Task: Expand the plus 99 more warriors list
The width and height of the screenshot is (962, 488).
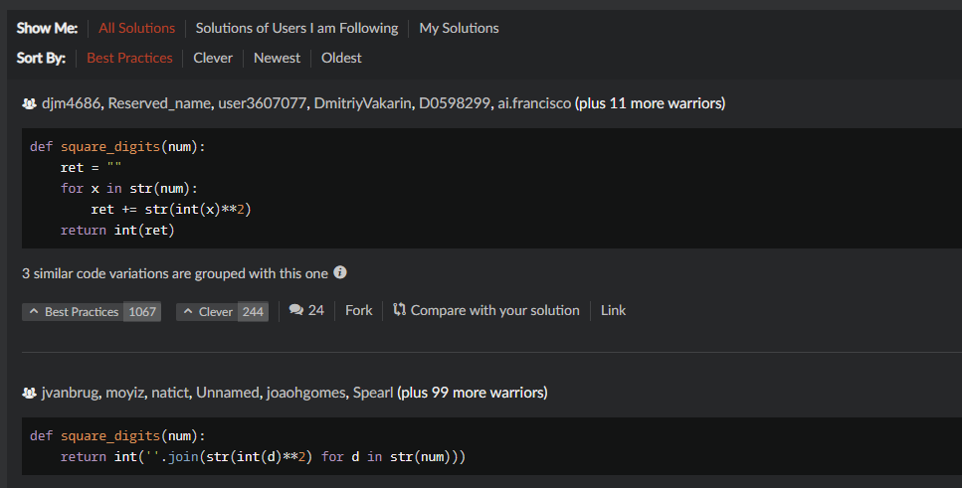Action: coord(472,393)
